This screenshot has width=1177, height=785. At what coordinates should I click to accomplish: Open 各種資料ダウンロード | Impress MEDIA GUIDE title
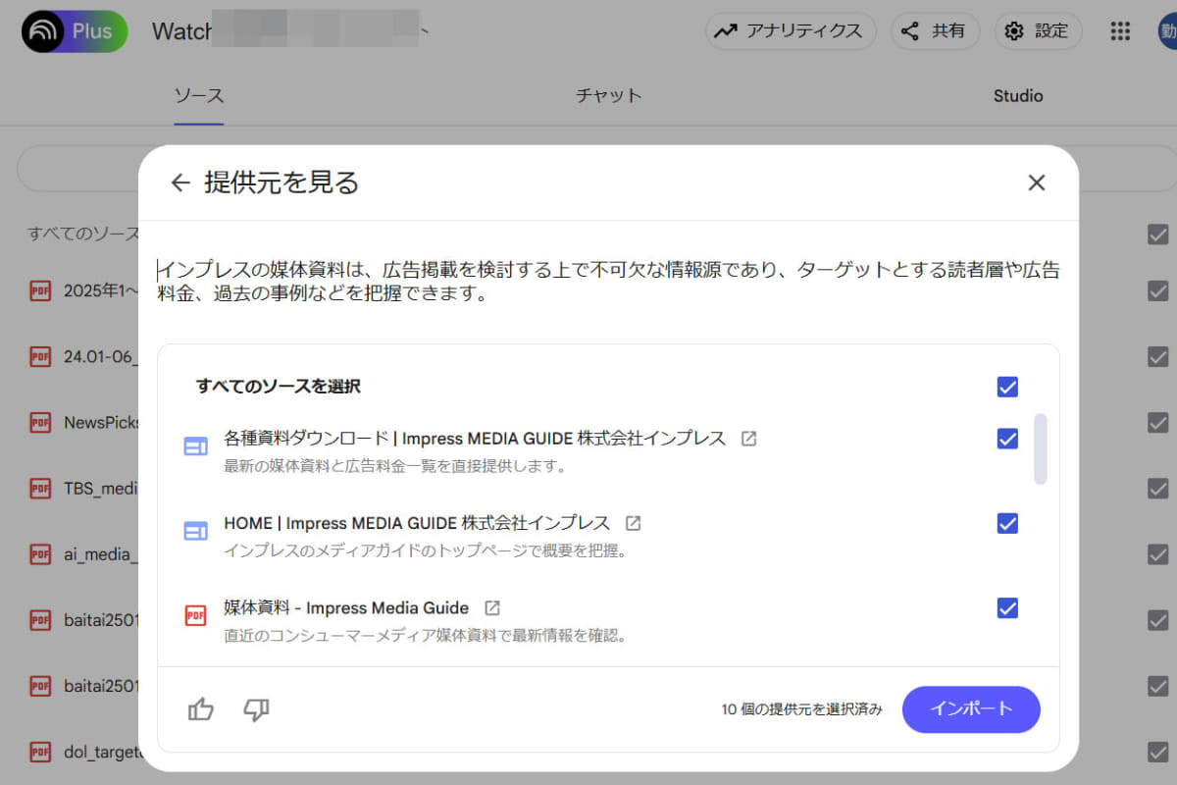click(475, 439)
